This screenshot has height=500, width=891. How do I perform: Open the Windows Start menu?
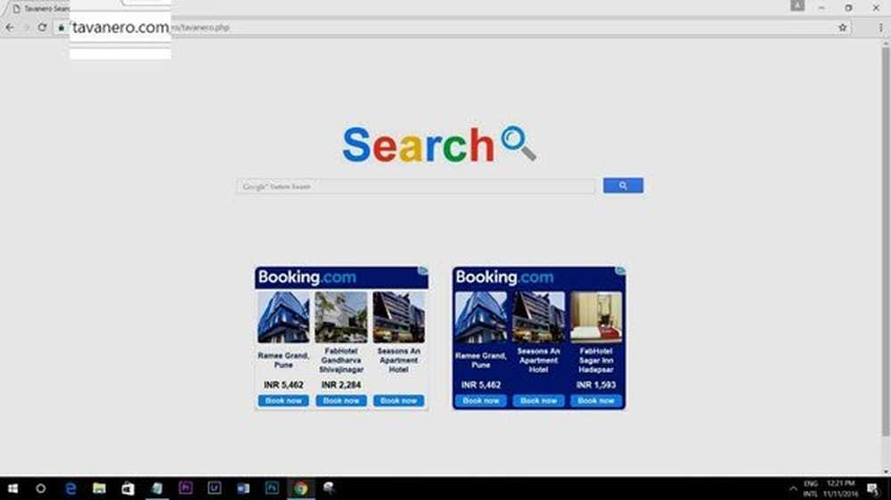pos(12,488)
